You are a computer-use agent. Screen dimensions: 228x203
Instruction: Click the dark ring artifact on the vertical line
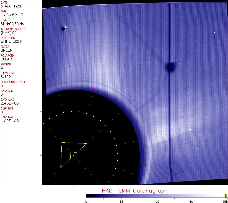[170, 66]
